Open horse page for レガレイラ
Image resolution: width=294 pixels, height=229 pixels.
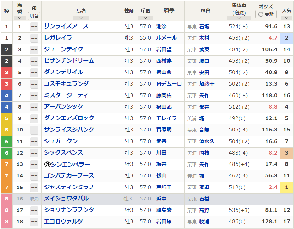58,38
